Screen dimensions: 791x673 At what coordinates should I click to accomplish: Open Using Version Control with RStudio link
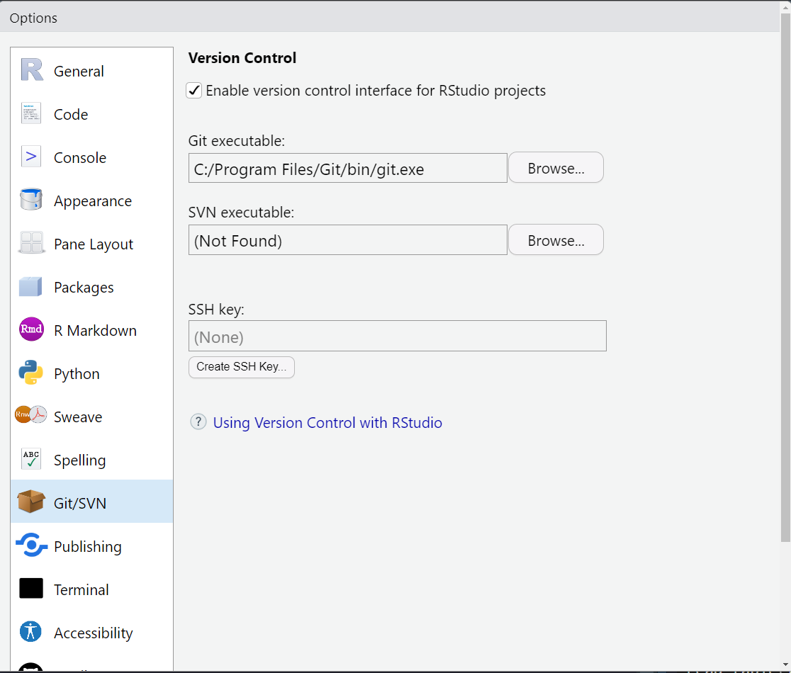coord(327,423)
